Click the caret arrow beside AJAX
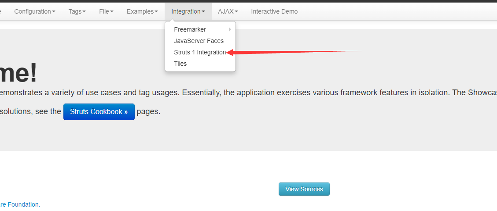Image resolution: width=497 pixels, height=211 pixels. [x=236, y=12]
